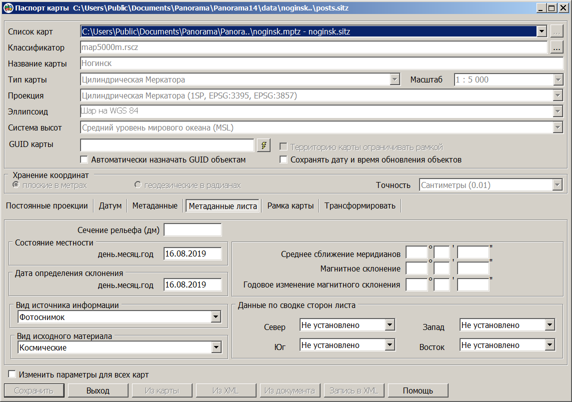The image size is (572, 402).
Task: Expand the Восток edge matching dropdown
Action: pos(550,344)
